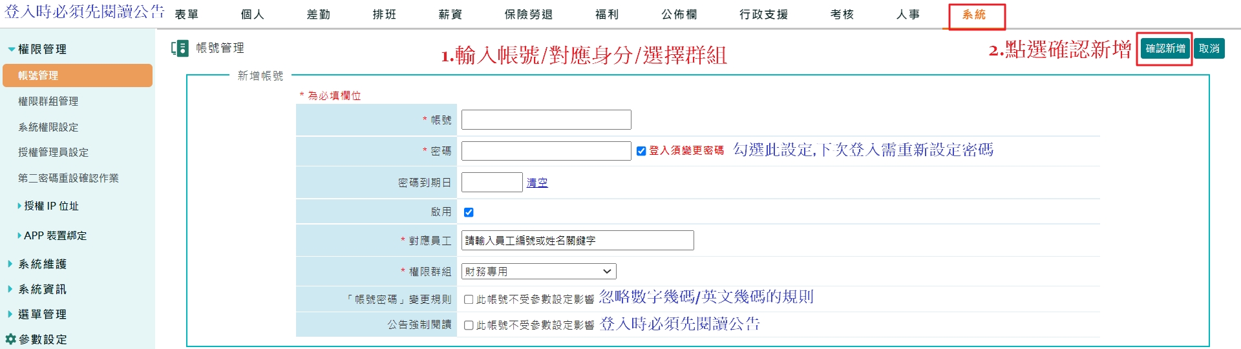Focus the 密碼到期日 date field
Image resolution: width=1241 pixels, height=349 pixels.
click(492, 182)
